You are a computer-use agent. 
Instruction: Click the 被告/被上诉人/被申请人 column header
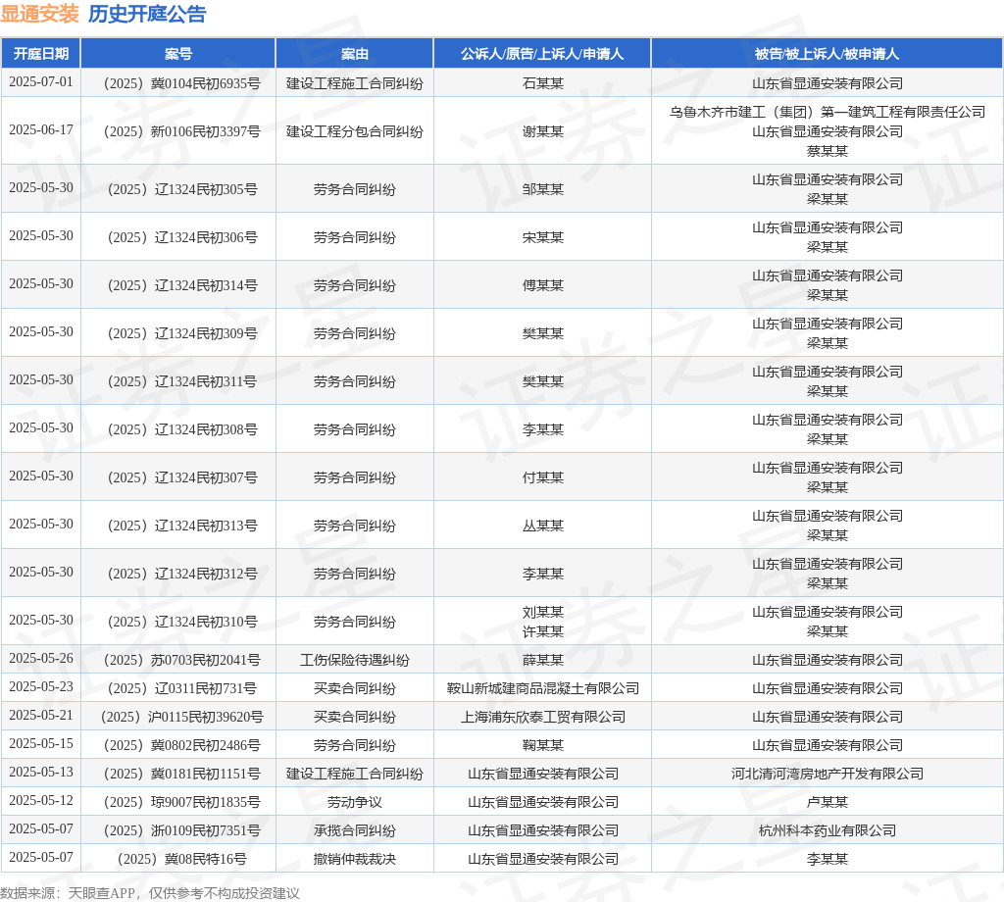point(828,54)
